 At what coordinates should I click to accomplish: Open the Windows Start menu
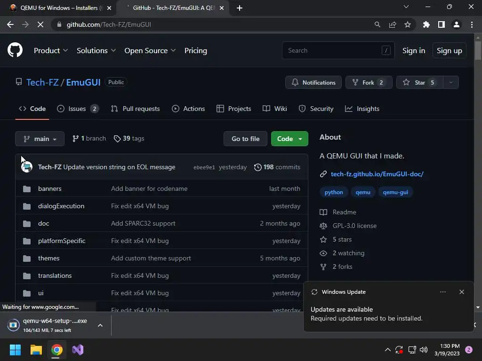[15, 350]
